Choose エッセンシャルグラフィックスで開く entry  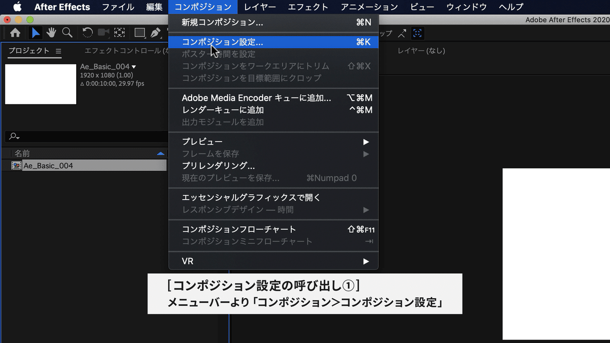(x=273, y=197)
